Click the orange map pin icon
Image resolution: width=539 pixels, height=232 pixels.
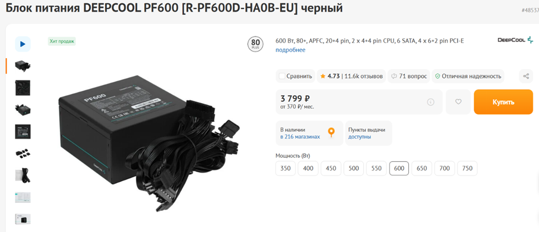click(331, 132)
